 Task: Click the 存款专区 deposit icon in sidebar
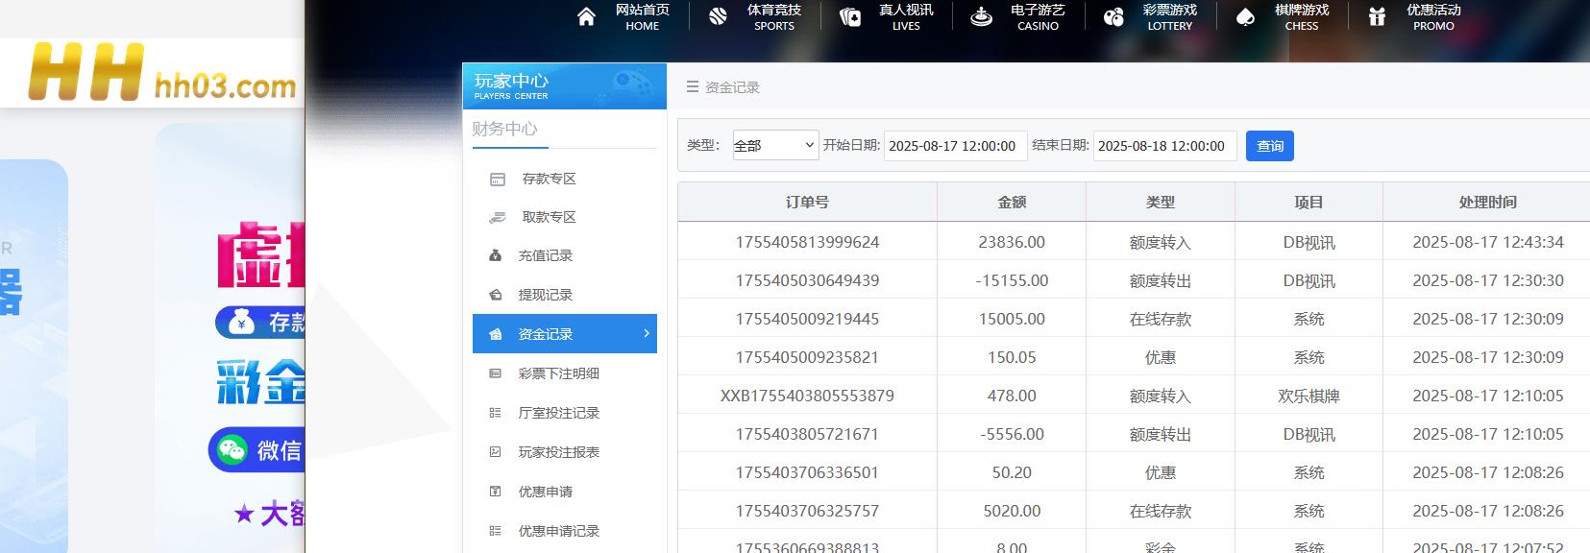coord(497,180)
